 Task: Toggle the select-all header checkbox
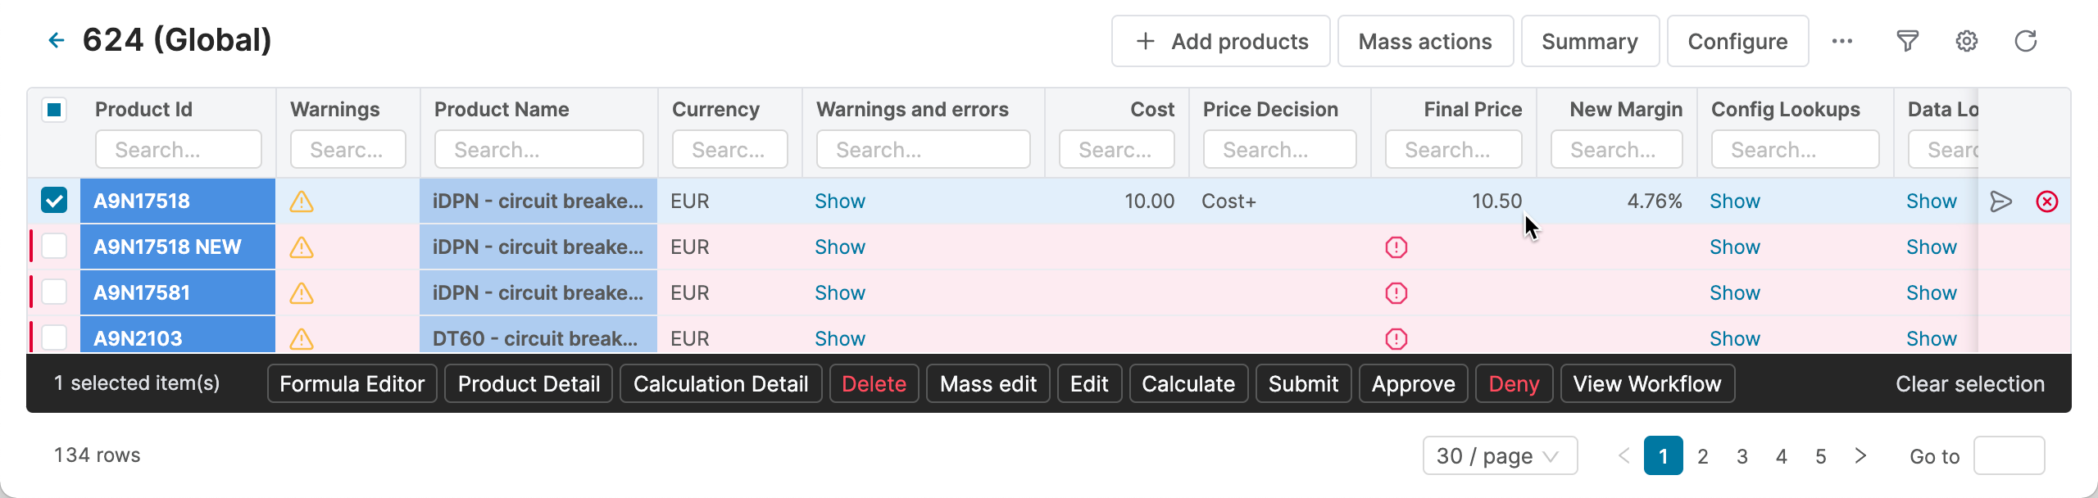tap(54, 110)
